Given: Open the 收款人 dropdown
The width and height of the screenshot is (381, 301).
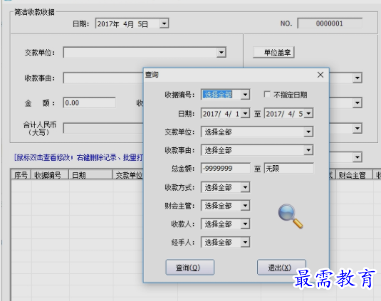Looking at the screenshot, I should click(x=245, y=224).
